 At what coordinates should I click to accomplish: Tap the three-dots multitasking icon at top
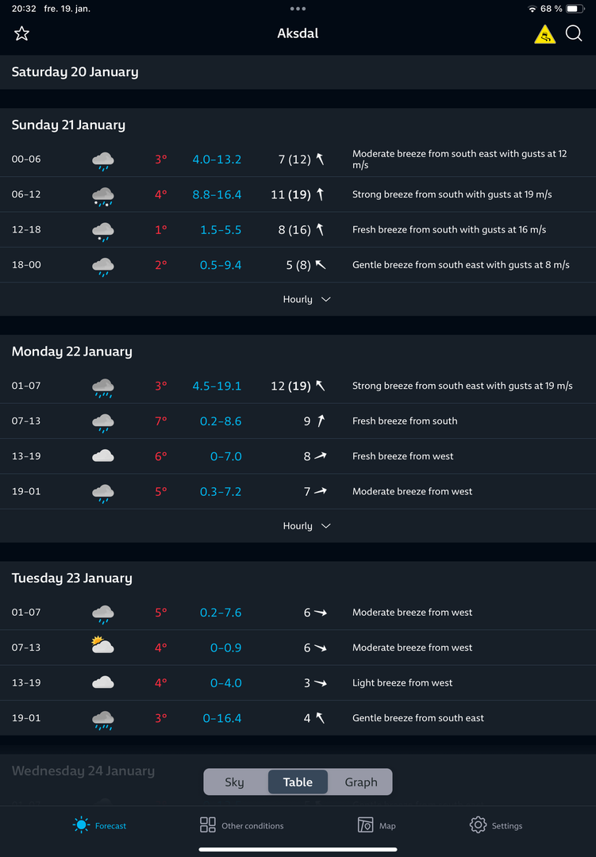click(298, 9)
